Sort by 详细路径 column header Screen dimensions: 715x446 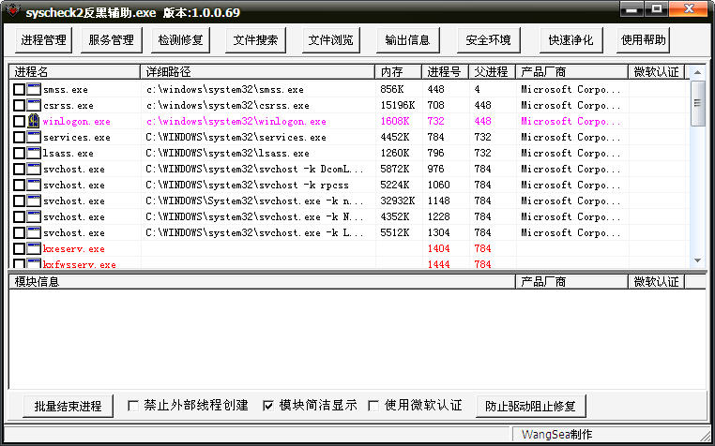coord(258,71)
